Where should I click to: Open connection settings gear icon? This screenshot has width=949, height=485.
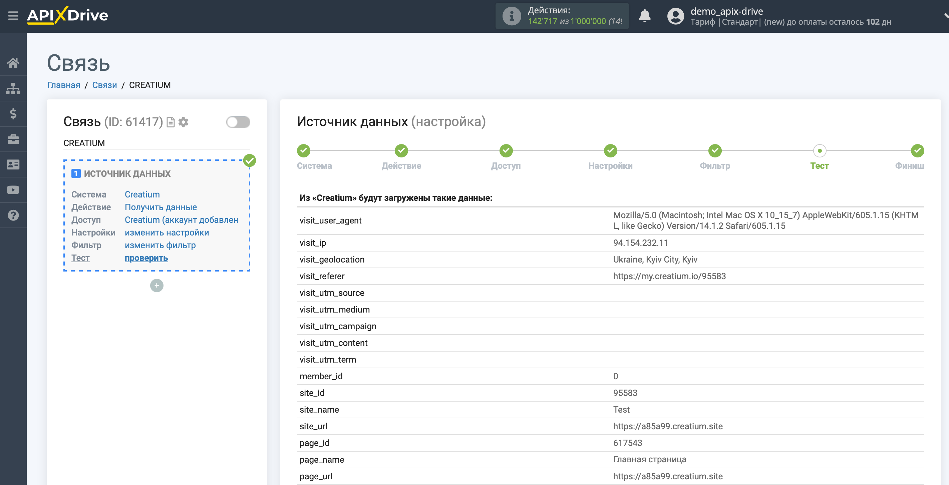pos(184,122)
